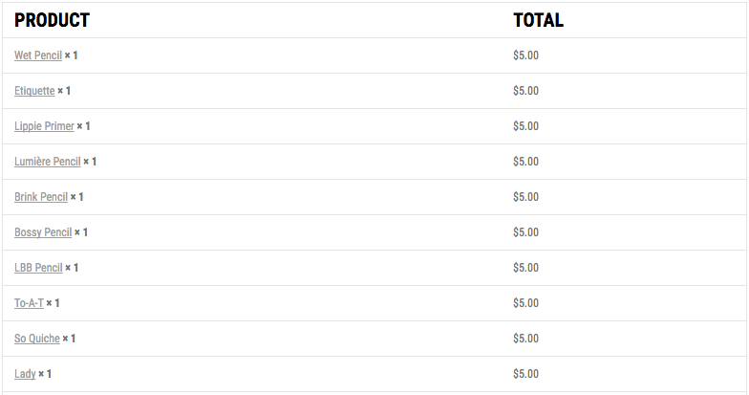Click the Lumière Pencil row total
Screen dimensions: 749x395
point(525,162)
